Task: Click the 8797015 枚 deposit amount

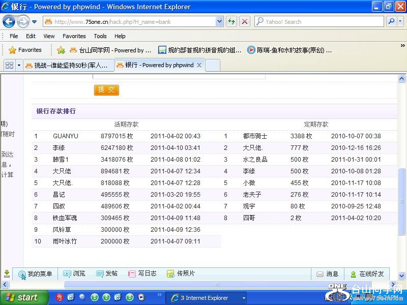Action: (x=117, y=136)
